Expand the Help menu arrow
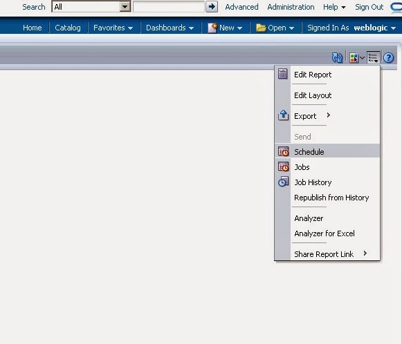The width and height of the screenshot is (402, 344). pyautogui.click(x=343, y=8)
